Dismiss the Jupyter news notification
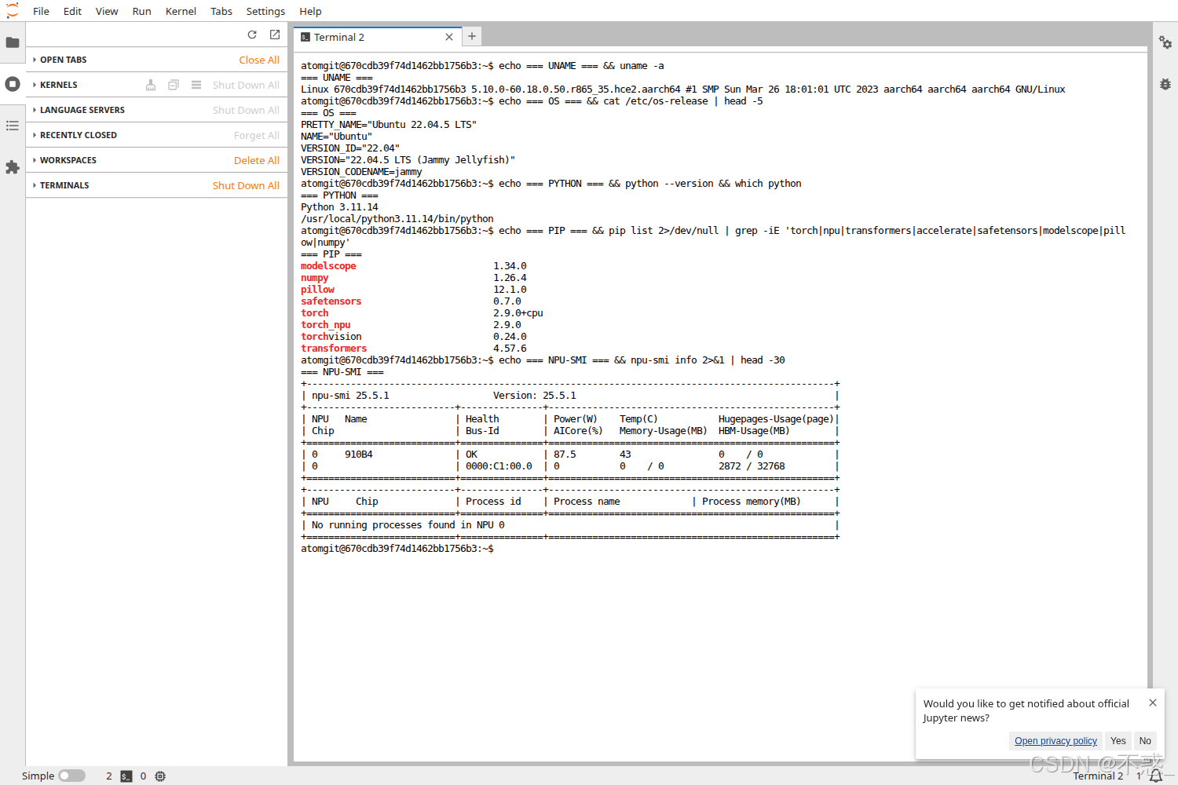Viewport: 1178px width, 785px height. [x=1153, y=703]
